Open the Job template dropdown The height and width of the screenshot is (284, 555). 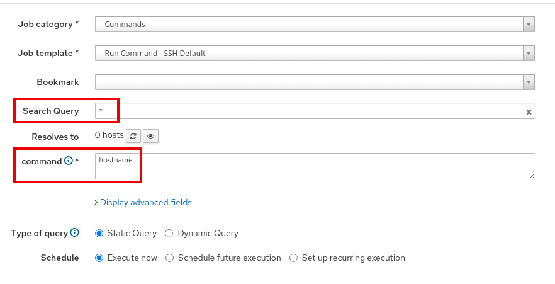pos(308,54)
